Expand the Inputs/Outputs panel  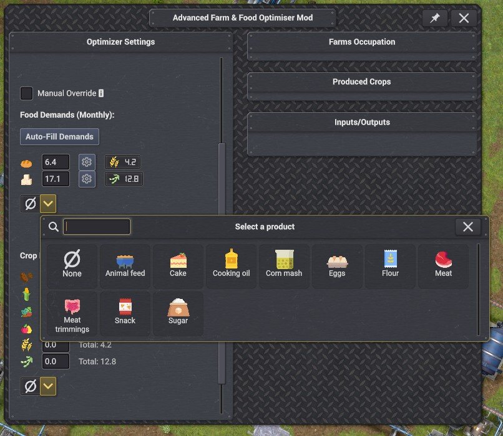(x=362, y=122)
